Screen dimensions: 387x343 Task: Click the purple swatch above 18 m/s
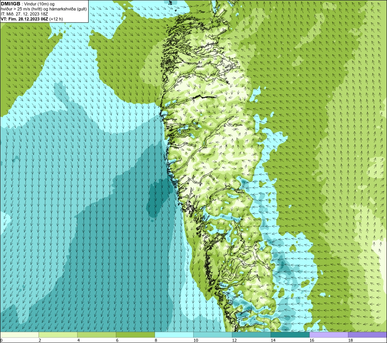coord(368,334)
